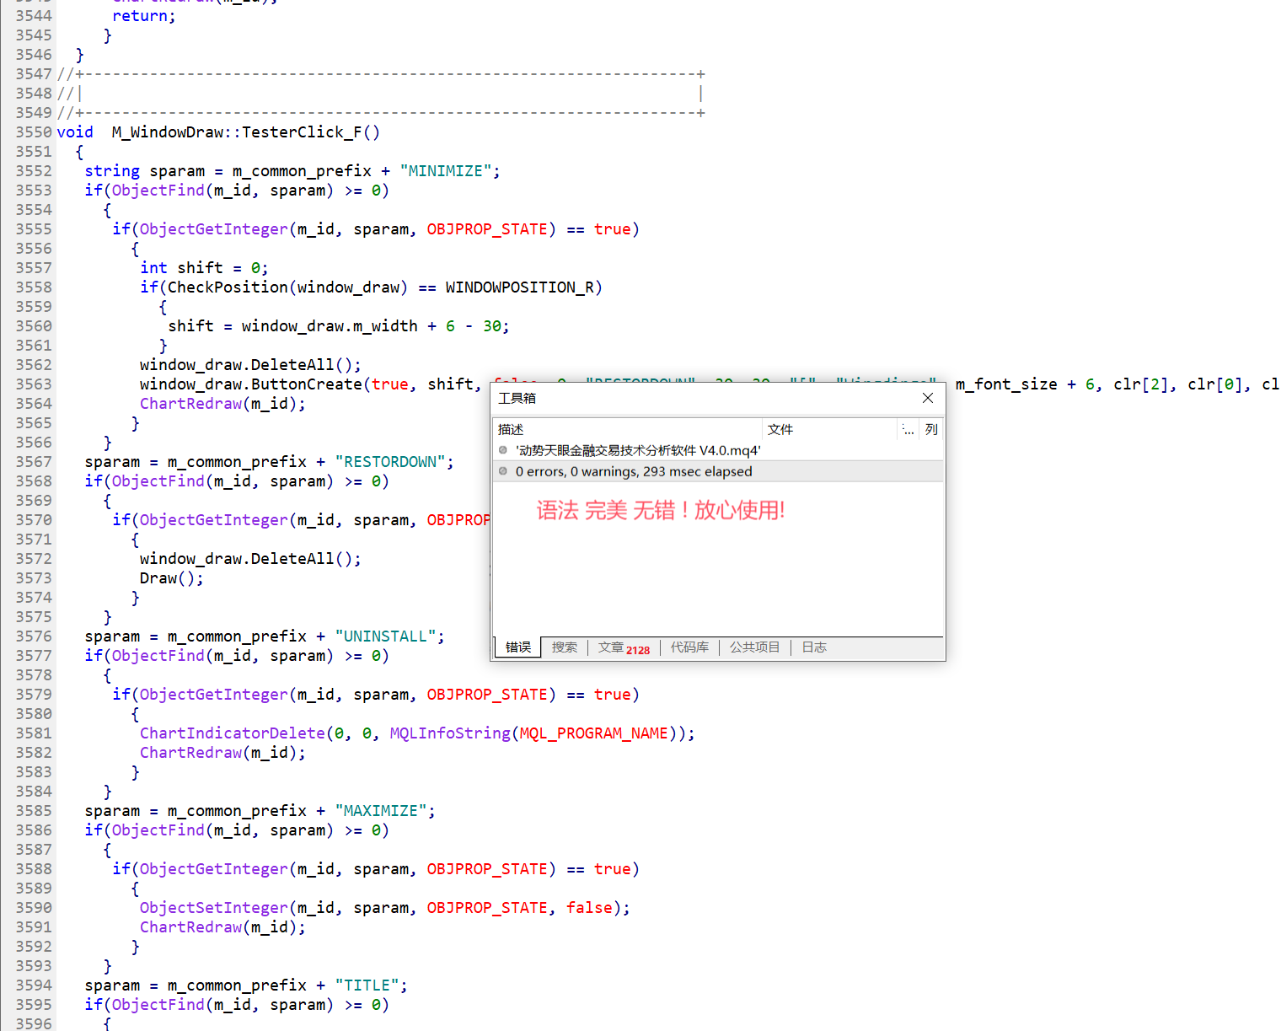Click the 'true' keyword on line 3588

point(613,869)
